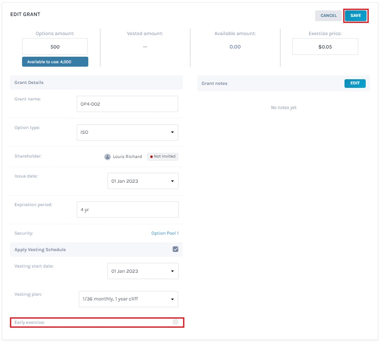Click the Grant Details section header
380x342 pixels.
96,82
